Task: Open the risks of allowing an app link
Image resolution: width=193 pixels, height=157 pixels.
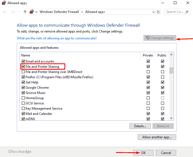Action: click(x=57, y=38)
